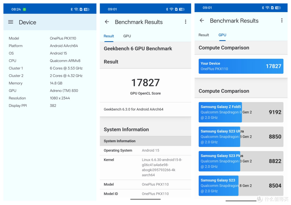291x205 pixels.
Task: Tap the Your Device 17827 score card
Action: (x=241, y=66)
